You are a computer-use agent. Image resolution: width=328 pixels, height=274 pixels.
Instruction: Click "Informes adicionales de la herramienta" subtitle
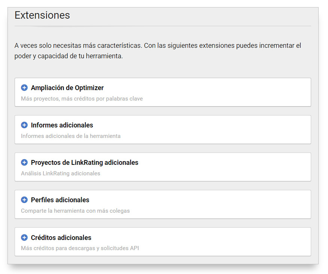(71, 136)
